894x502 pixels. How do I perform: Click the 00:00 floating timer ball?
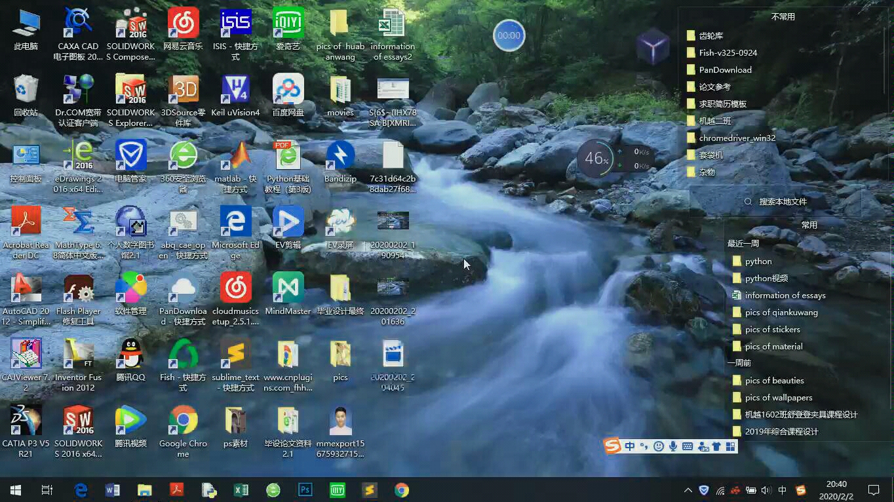(509, 35)
